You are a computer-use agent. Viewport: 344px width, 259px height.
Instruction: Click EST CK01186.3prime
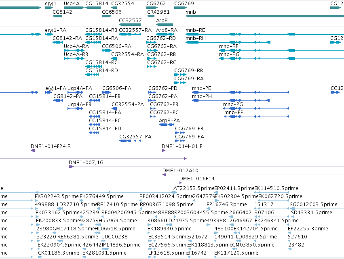click(x=59, y=253)
